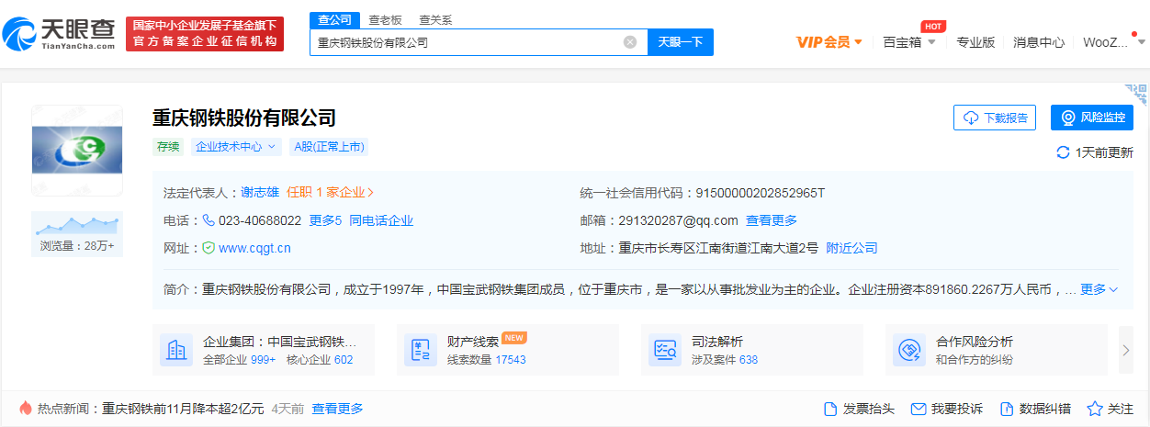Open 发票抬头 invoice header

859,409
